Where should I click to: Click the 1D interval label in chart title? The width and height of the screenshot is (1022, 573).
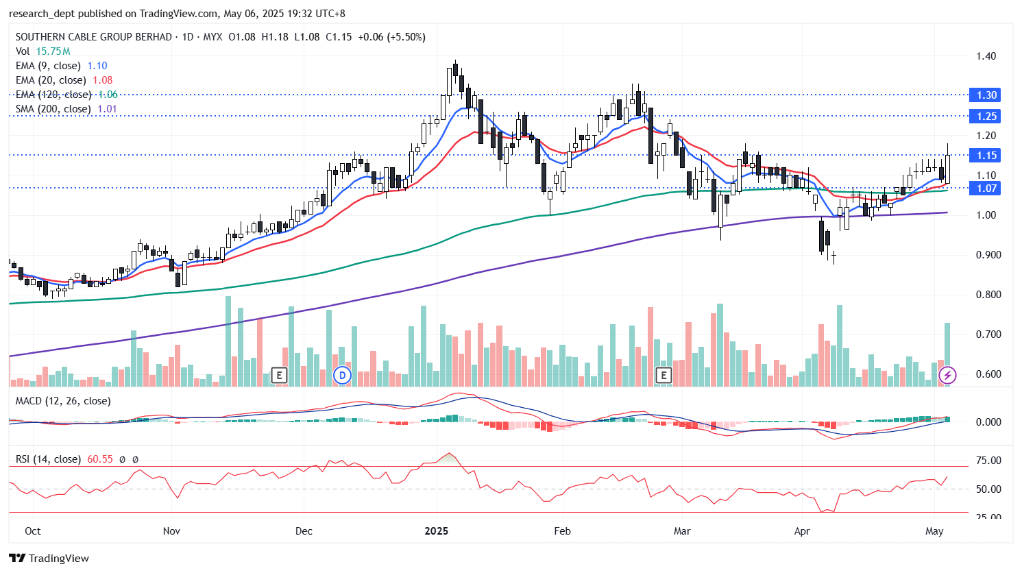(188, 37)
